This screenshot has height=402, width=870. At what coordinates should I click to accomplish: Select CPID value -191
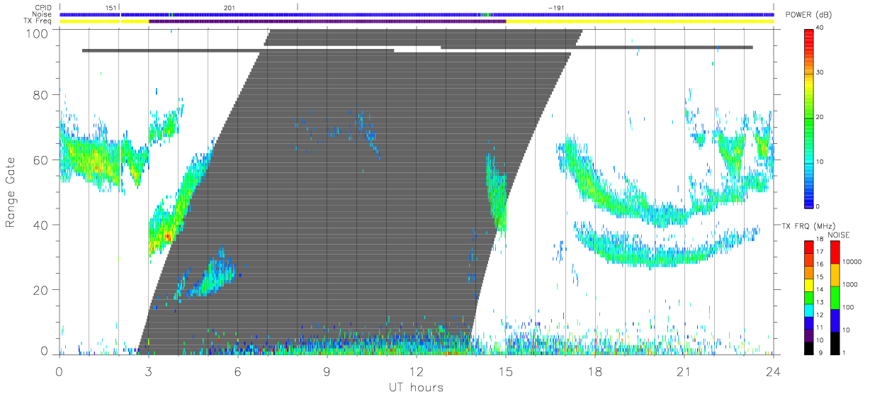pyautogui.click(x=556, y=8)
